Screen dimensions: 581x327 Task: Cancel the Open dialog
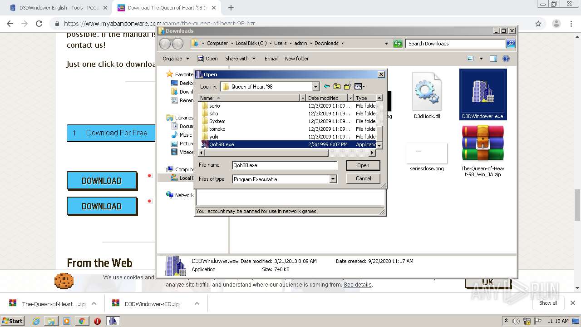click(363, 178)
